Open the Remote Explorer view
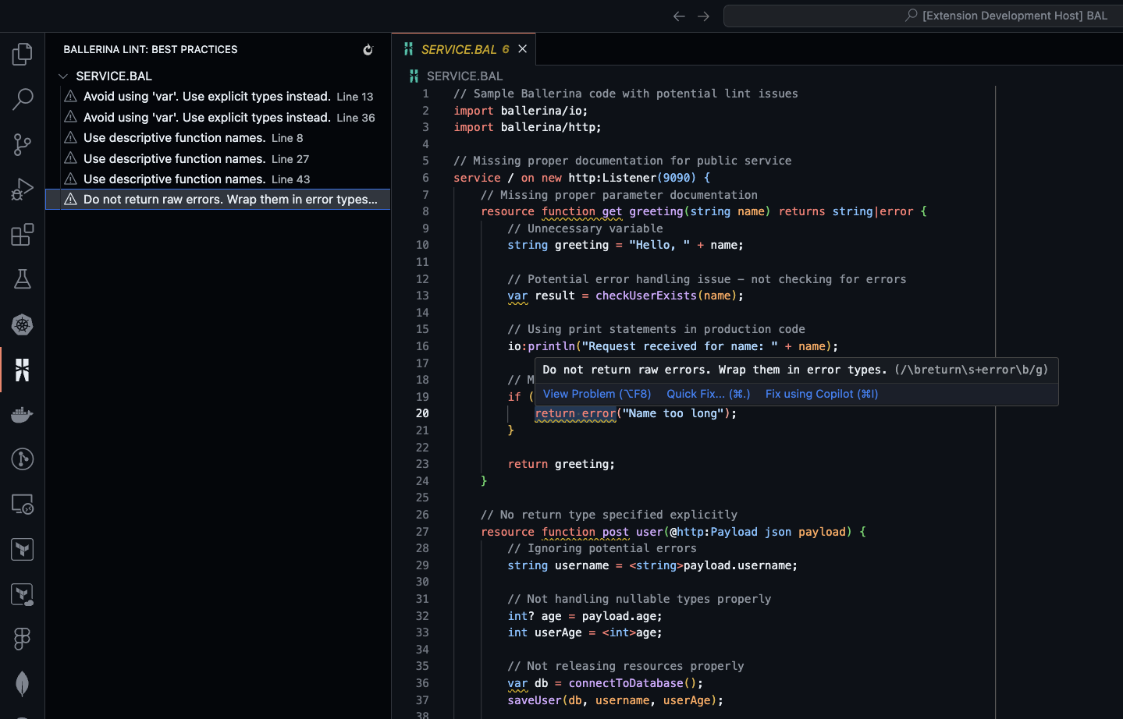Viewport: 1123px width, 719px height. pyautogui.click(x=23, y=505)
